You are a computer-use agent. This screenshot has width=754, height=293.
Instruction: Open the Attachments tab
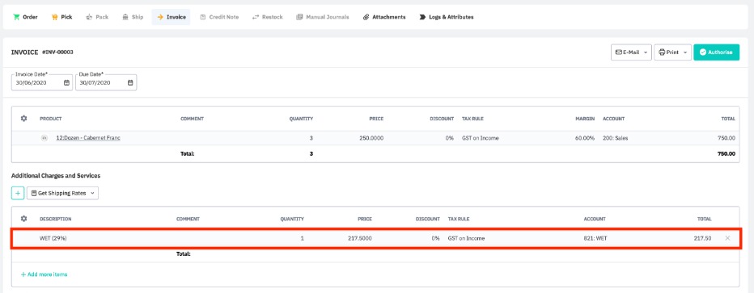click(384, 17)
